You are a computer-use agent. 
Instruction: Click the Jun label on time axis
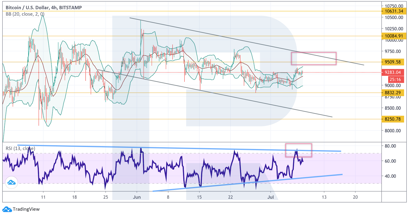point(137,197)
